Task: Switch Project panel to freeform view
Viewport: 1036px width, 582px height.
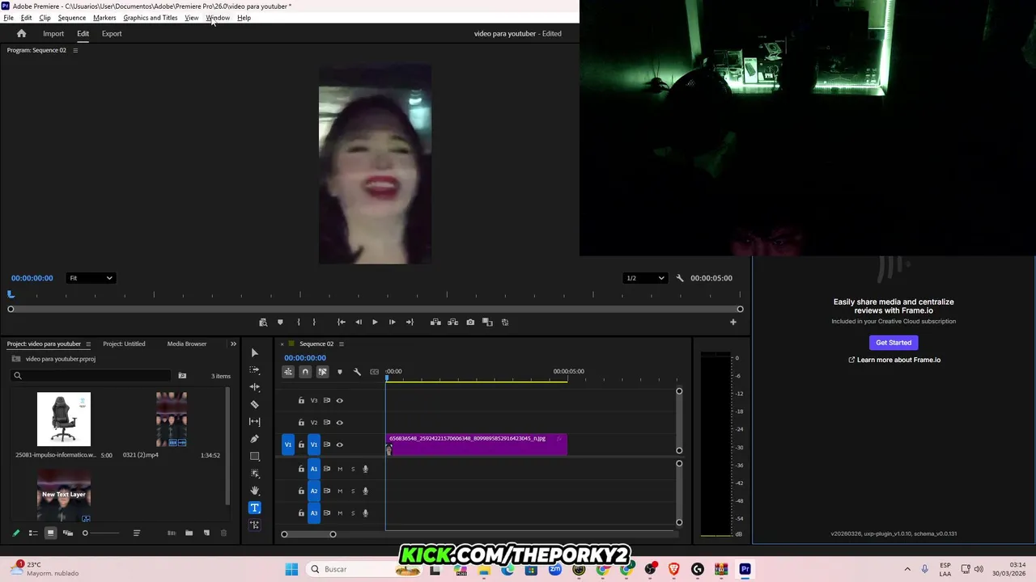Action: coord(68,533)
